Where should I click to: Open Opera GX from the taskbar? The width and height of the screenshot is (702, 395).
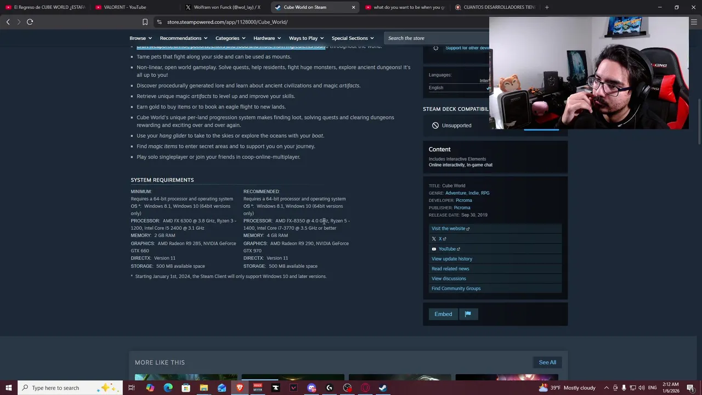(x=365, y=388)
